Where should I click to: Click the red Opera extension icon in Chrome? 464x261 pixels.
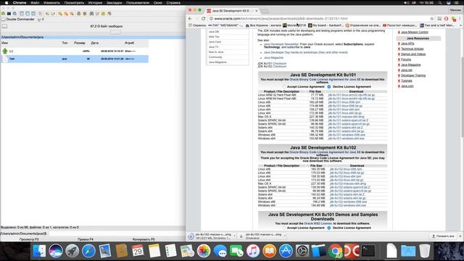[447, 19]
